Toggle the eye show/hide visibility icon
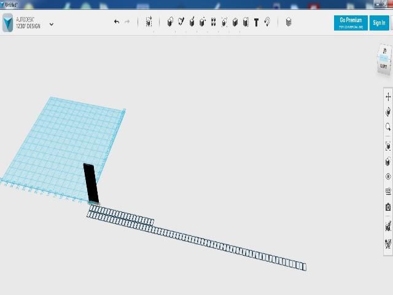This screenshot has width=393, height=295. click(x=388, y=177)
